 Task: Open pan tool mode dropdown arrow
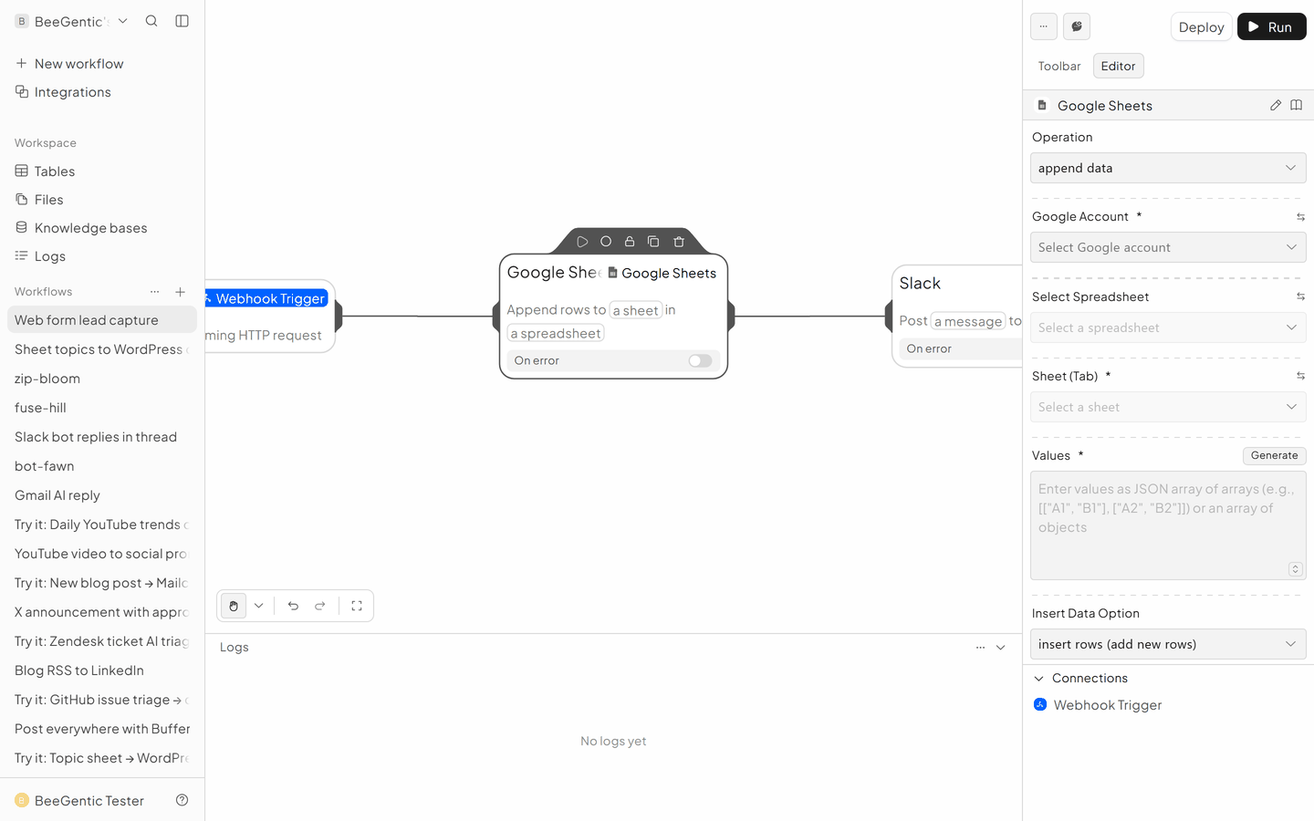point(259,606)
